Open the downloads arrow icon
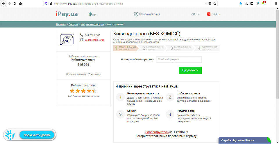This screenshot has height=144, width=279. 241,3
